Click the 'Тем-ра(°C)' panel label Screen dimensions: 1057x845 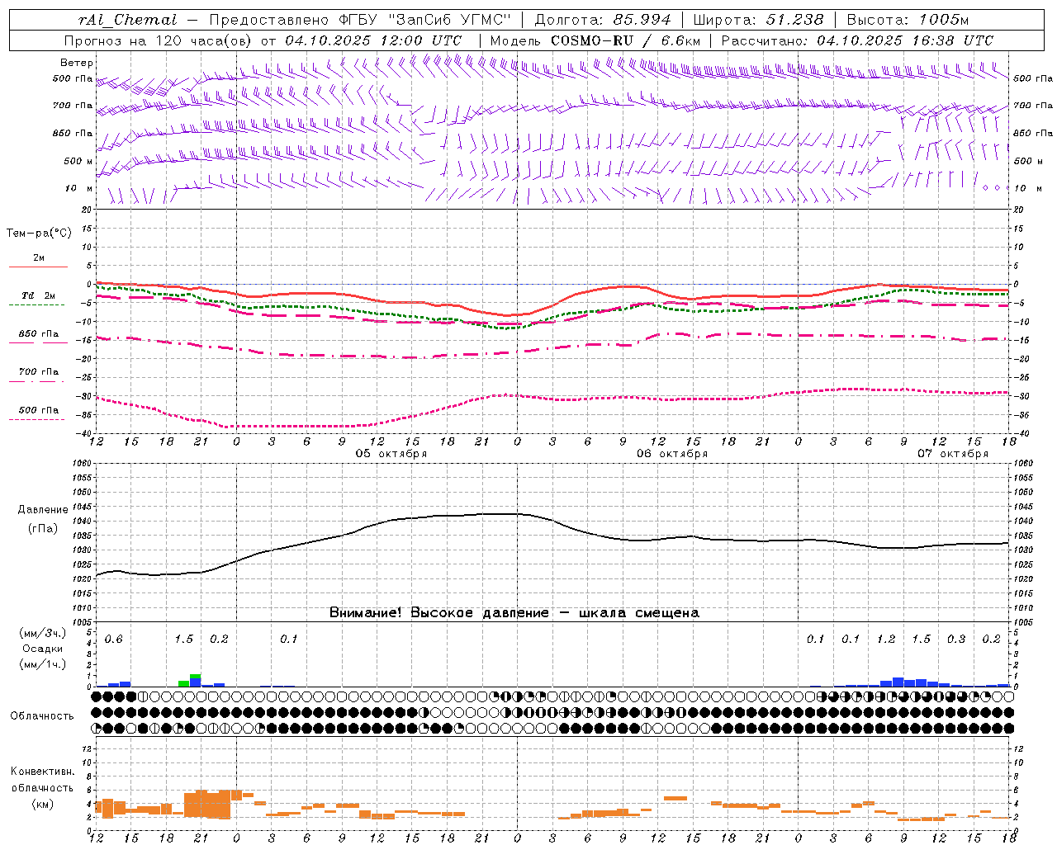coord(39,234)
